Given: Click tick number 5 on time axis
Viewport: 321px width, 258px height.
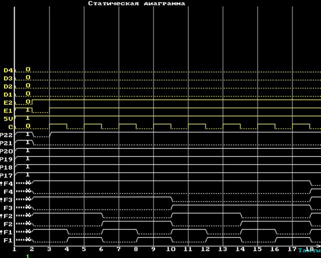Looking at the screenshot, I should [84, 249].
